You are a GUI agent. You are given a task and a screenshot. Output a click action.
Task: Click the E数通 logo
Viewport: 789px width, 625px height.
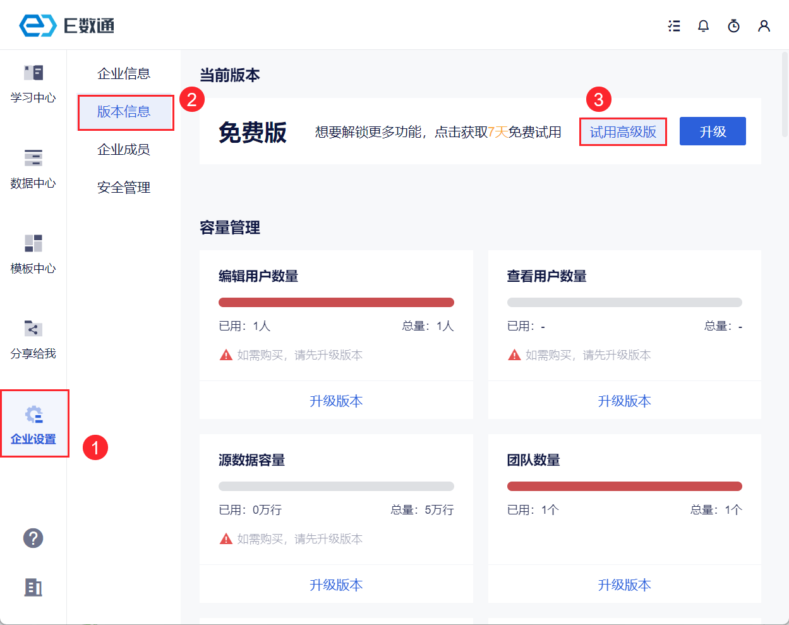[67, 26]
